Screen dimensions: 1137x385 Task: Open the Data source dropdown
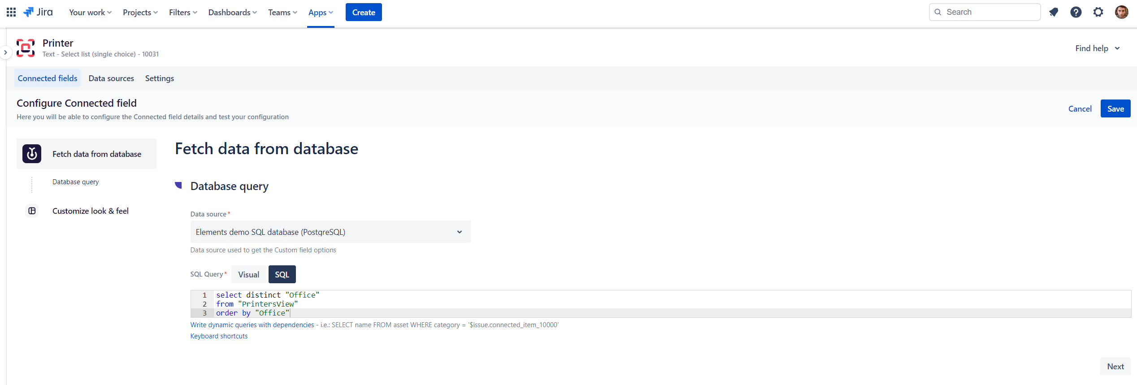330,232
